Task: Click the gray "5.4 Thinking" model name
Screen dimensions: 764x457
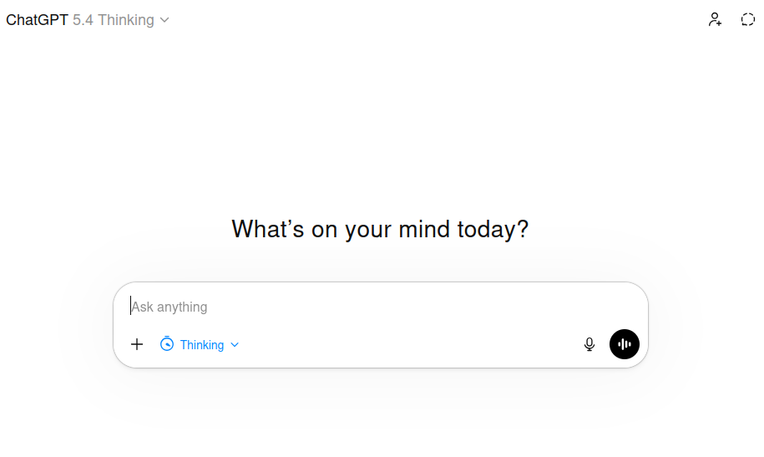Action: pos(114,20)
